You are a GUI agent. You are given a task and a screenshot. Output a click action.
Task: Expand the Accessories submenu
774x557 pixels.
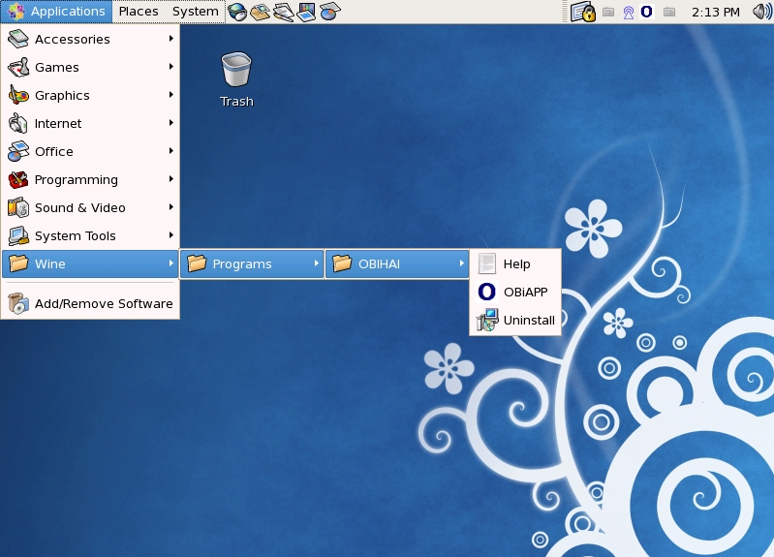(90, 39)
